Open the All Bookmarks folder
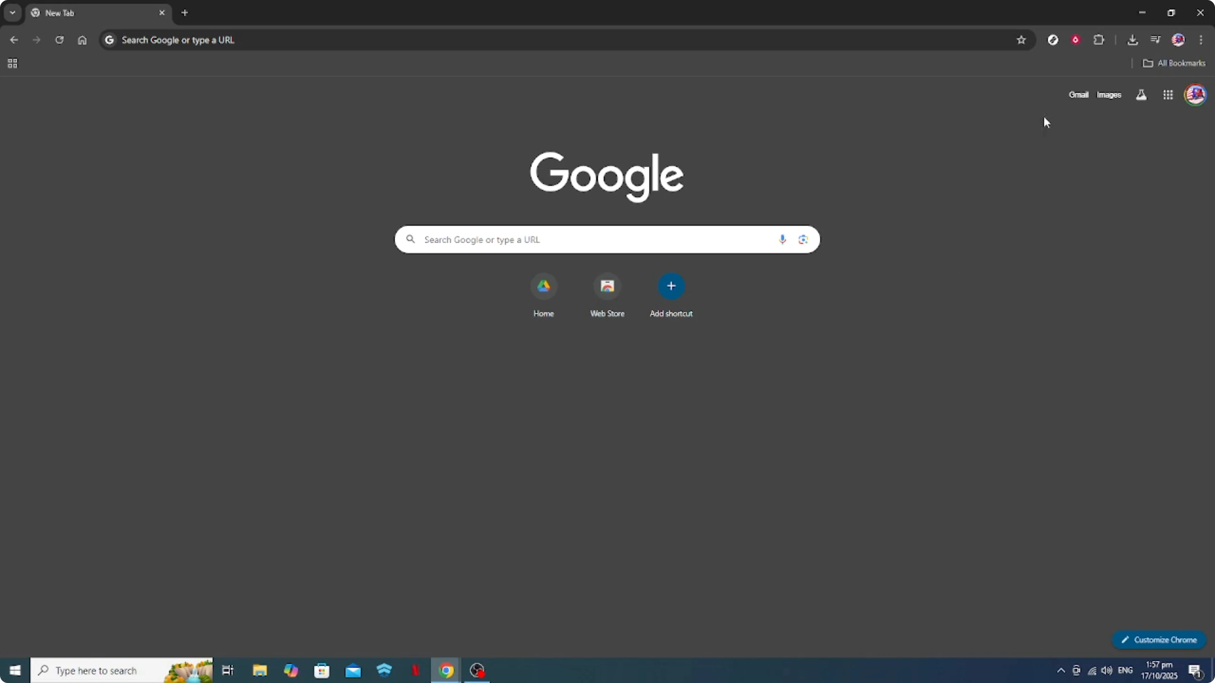The image size is (1215, 683). point(1174,63)
